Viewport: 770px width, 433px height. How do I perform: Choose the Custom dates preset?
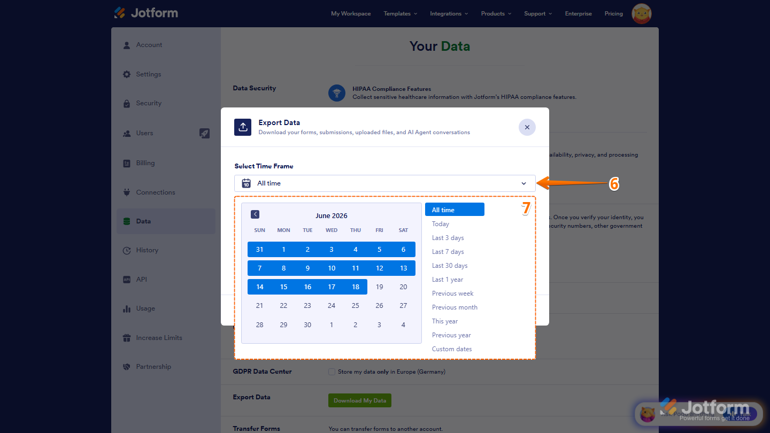pos(452,349)
